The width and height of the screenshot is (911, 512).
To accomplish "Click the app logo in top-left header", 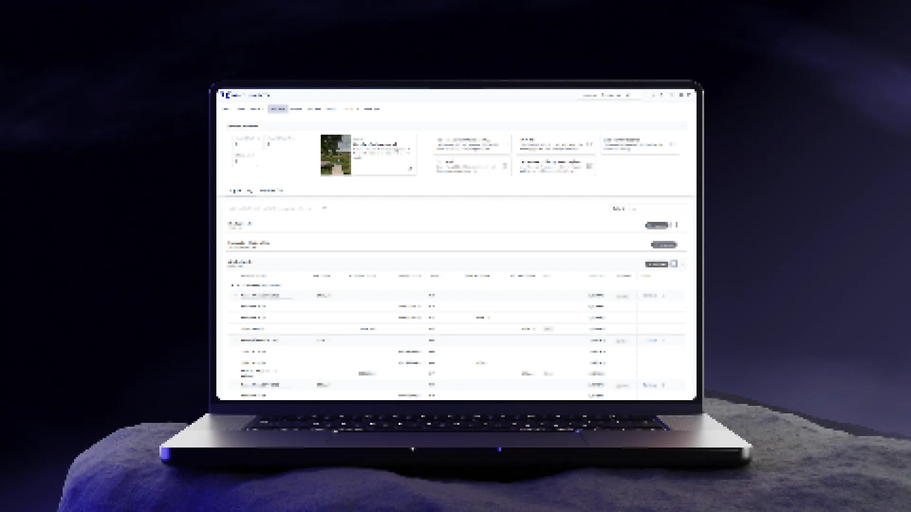I will pyautogui.click(x=225, y=95).
